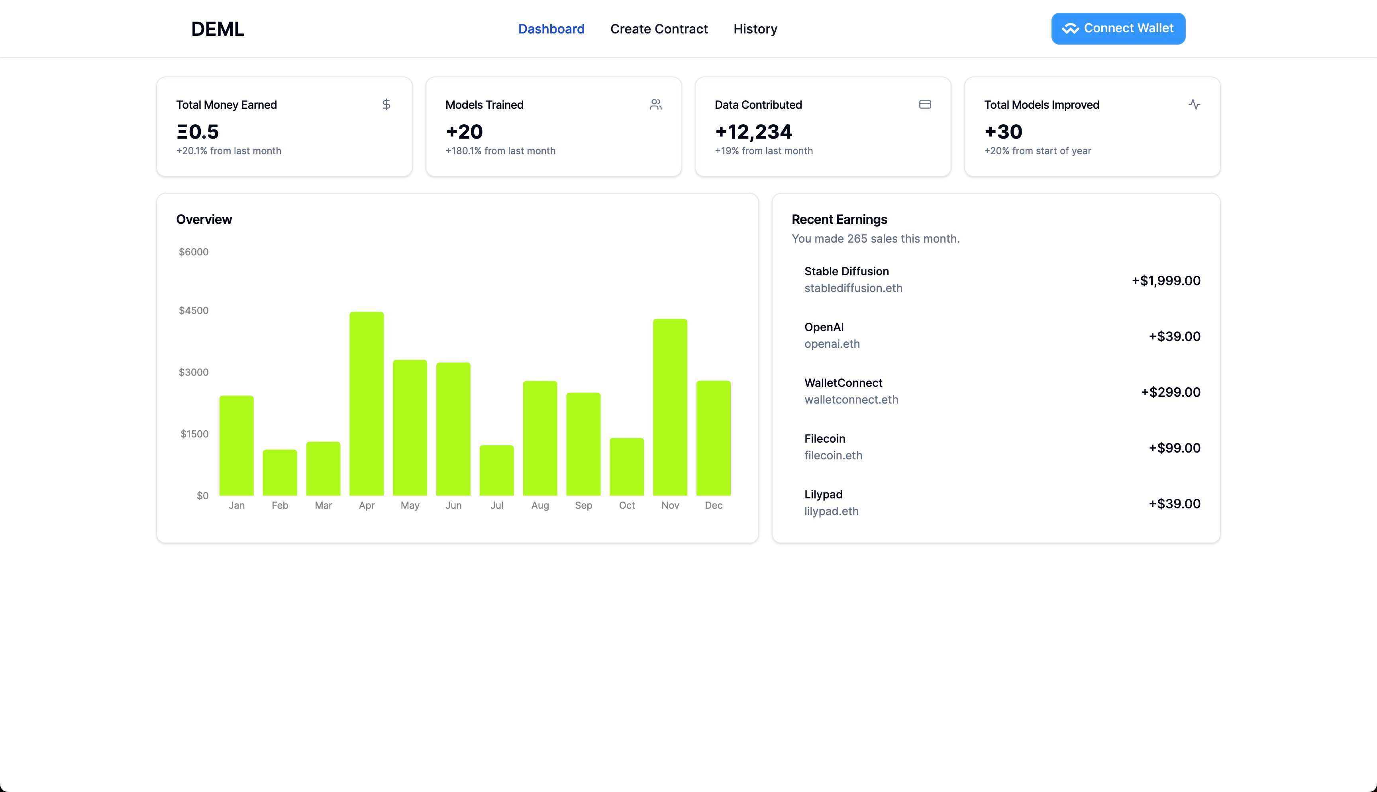This screenshot has height=792, width=1377.
Task: Click the Dec bar in the chart
Action: (x=714, y=438)
